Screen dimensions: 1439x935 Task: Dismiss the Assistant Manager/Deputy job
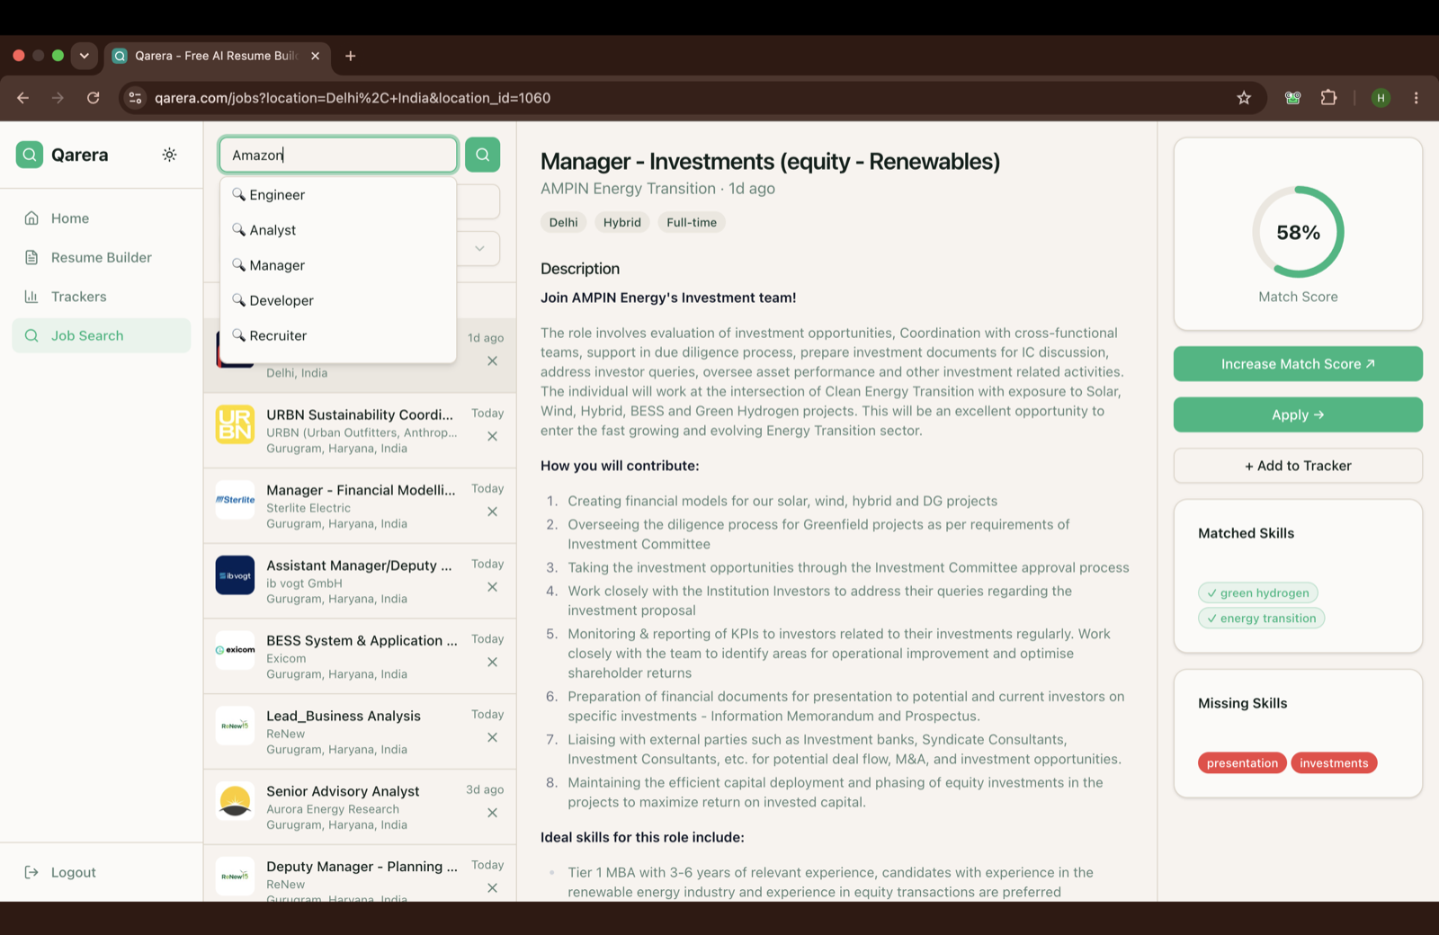pos(492,587)
